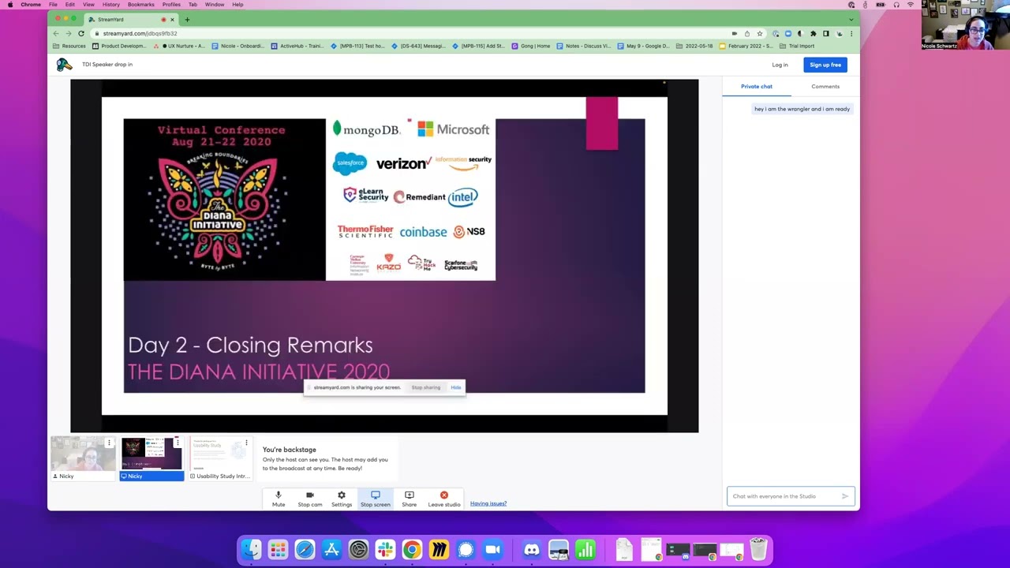Switch to the Comments tab

825,86
